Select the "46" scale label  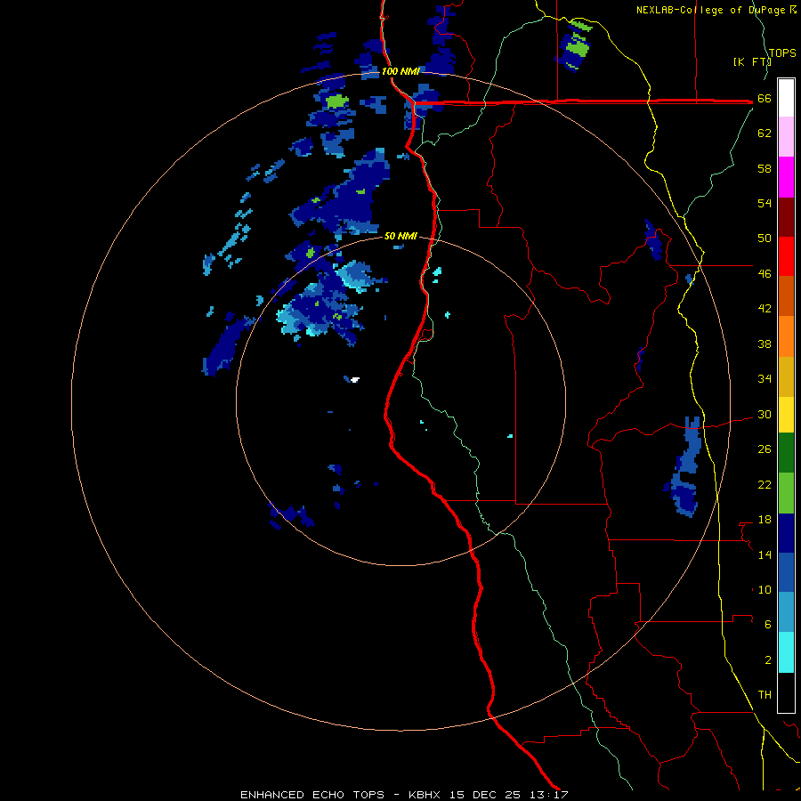tap(765, 274)
